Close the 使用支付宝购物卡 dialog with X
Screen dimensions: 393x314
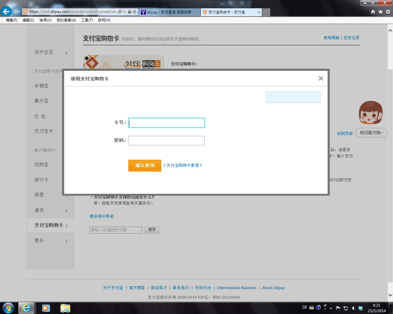[321, 78]
